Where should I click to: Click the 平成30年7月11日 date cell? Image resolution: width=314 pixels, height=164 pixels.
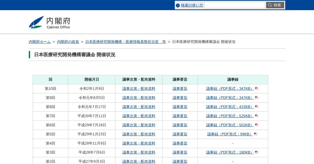click(92, 116)
